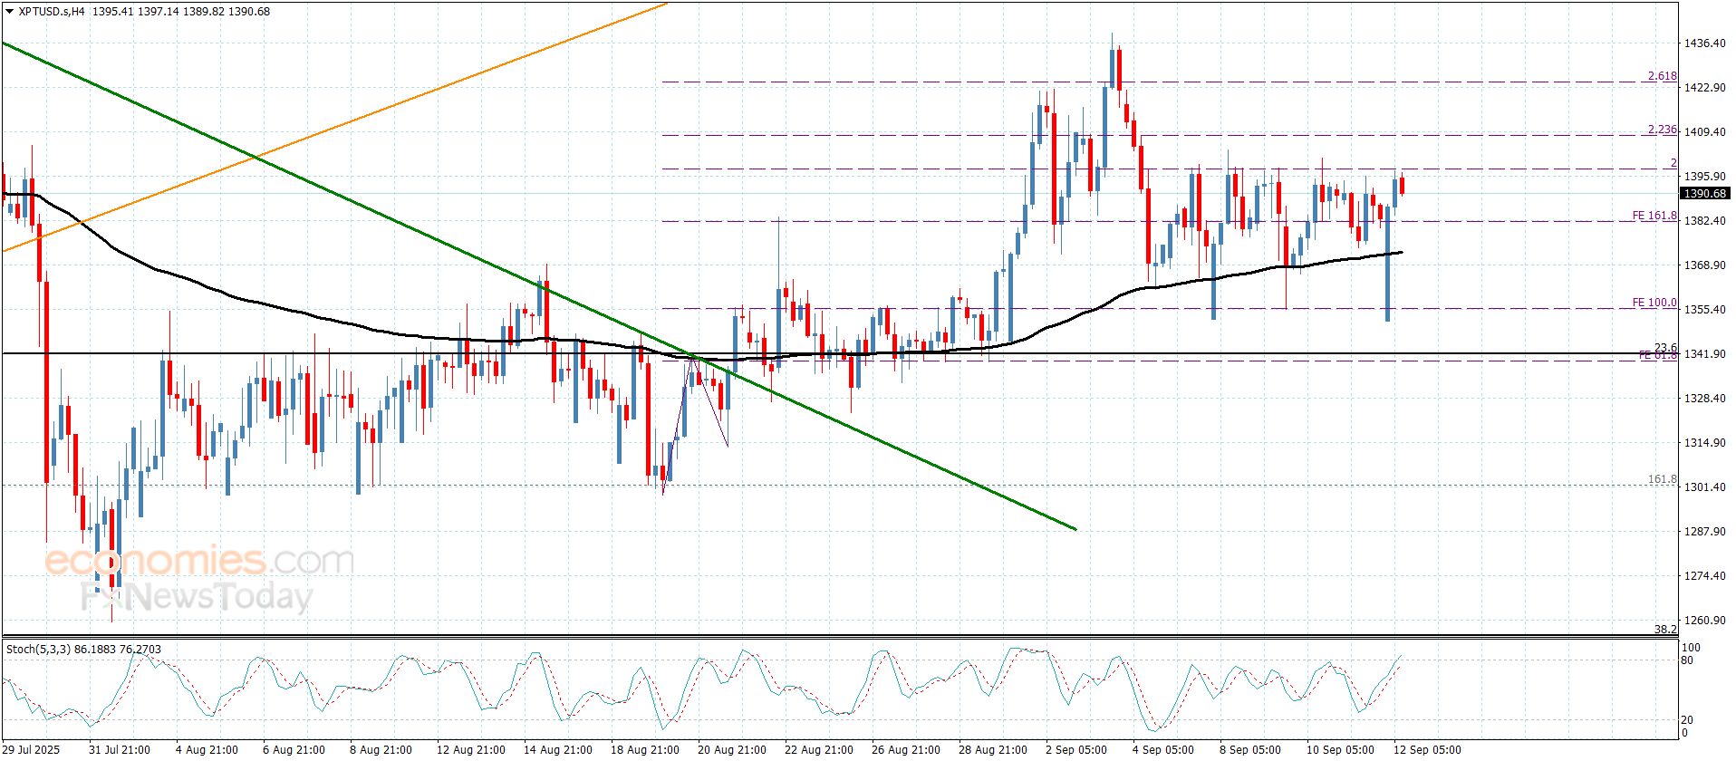The width and height of the screenshot is (1736, 761).
Task: Click the 2.236 Fibonacci level label
Action: [x=1662, y=130]
